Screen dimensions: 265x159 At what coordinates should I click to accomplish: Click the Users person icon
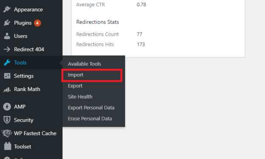(7, 36)
